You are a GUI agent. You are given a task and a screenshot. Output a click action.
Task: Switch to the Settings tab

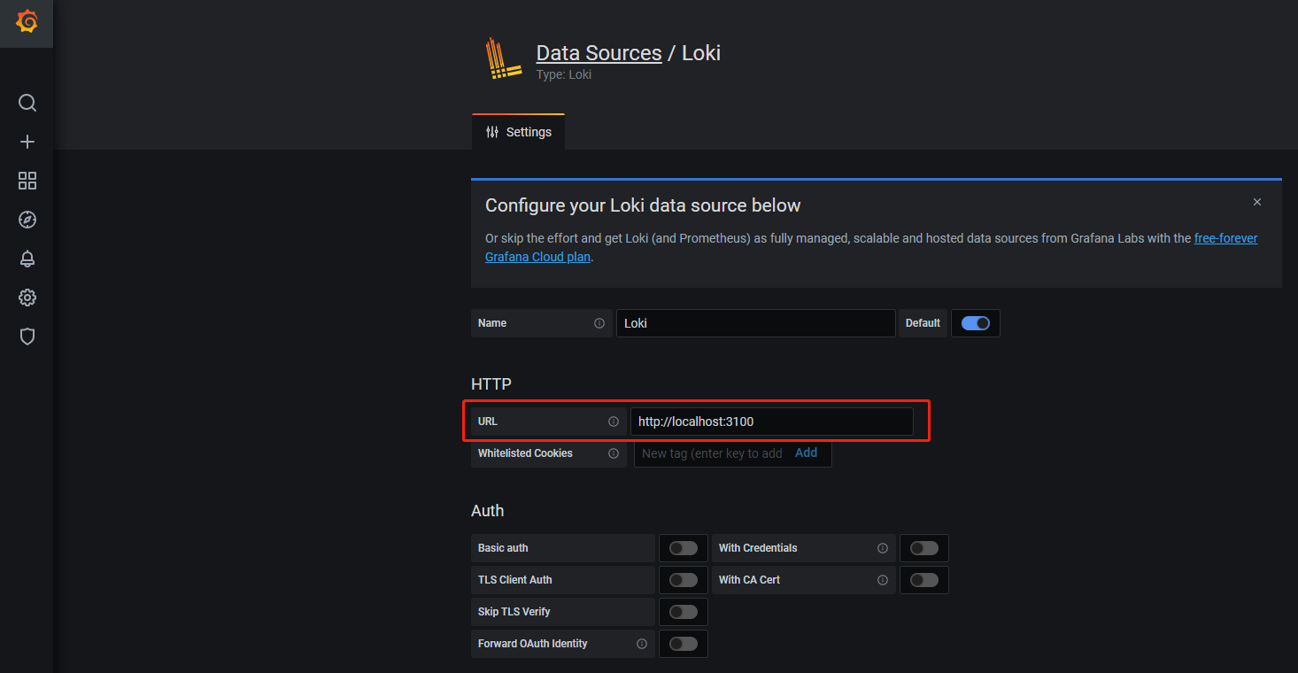pos(518,132)
